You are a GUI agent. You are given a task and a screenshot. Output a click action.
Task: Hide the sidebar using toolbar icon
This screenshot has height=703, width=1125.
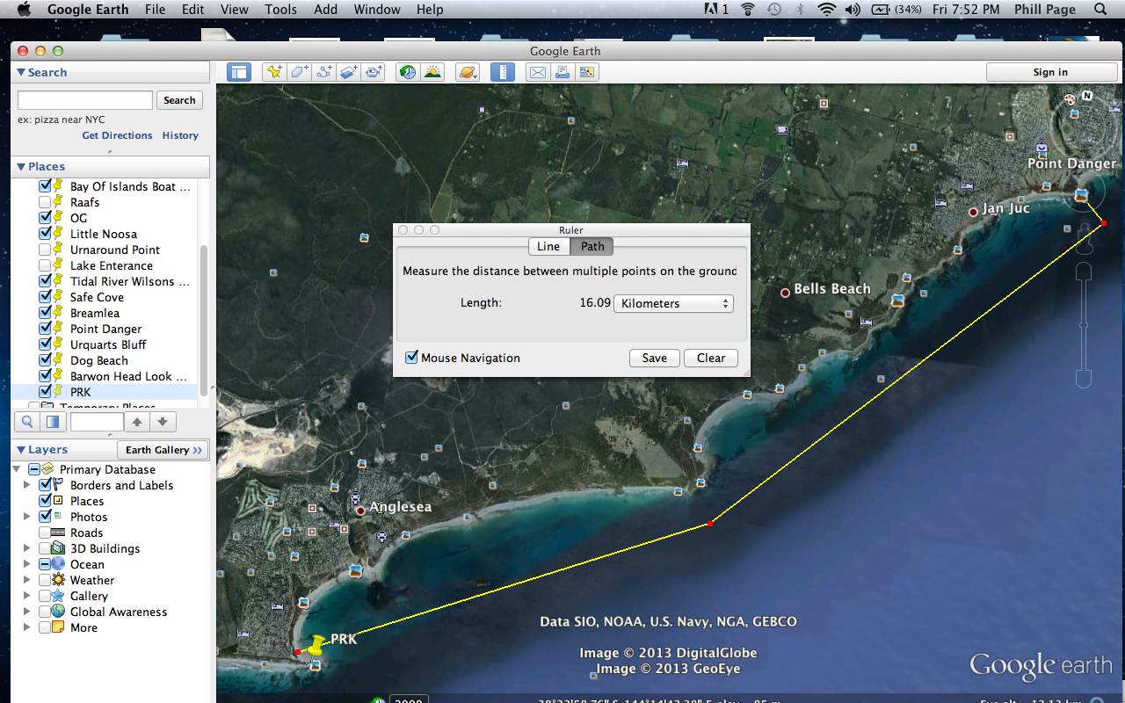[238, 72]
